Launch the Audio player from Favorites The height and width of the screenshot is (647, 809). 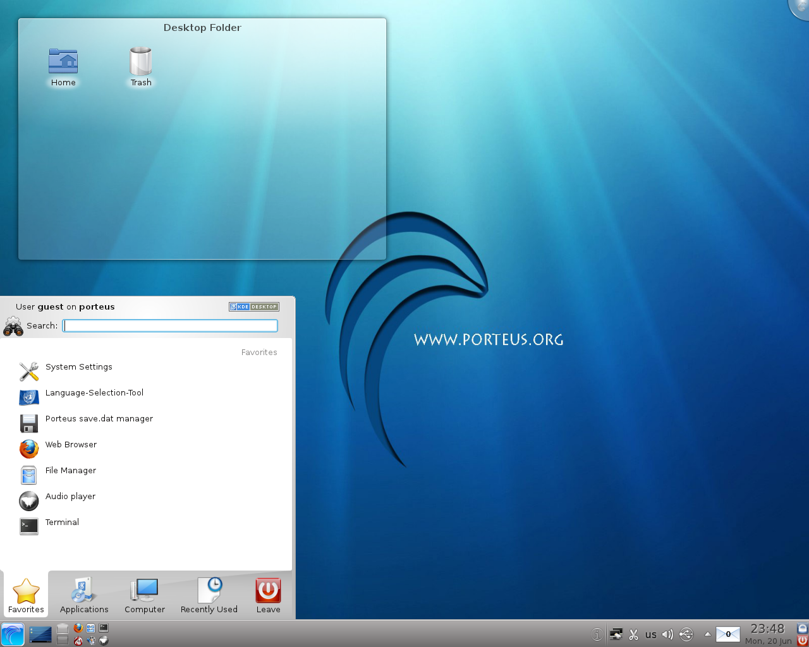tap(70, 496)
